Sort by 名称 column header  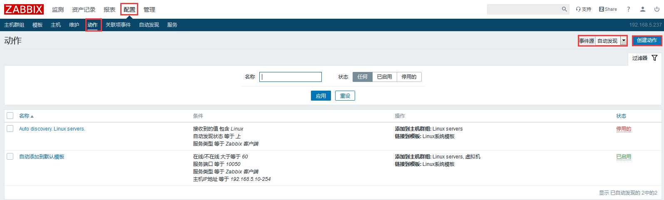click(x=26, y=116)
